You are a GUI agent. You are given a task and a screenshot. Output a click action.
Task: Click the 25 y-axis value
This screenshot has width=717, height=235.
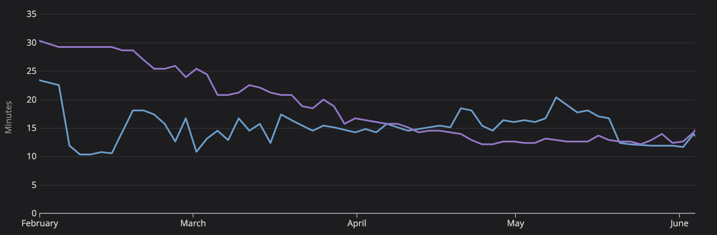[31, 71]
